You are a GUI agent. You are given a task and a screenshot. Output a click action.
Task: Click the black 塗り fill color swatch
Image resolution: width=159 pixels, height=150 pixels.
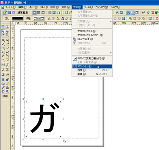(x=17, y=18)
